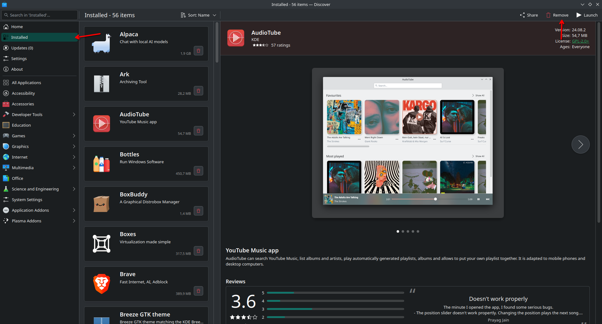Remove Bottles with its trash icon
The width and height of the screenshot is (602, 324).
pyautogui.click(x=198, y=171)
